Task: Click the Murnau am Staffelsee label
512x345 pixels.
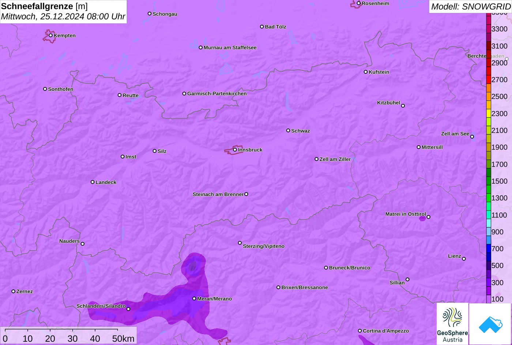Action: (x=230, y=47)
